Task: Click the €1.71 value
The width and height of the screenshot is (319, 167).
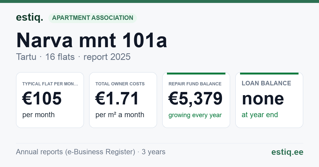Action: click(x=117, y=98)
